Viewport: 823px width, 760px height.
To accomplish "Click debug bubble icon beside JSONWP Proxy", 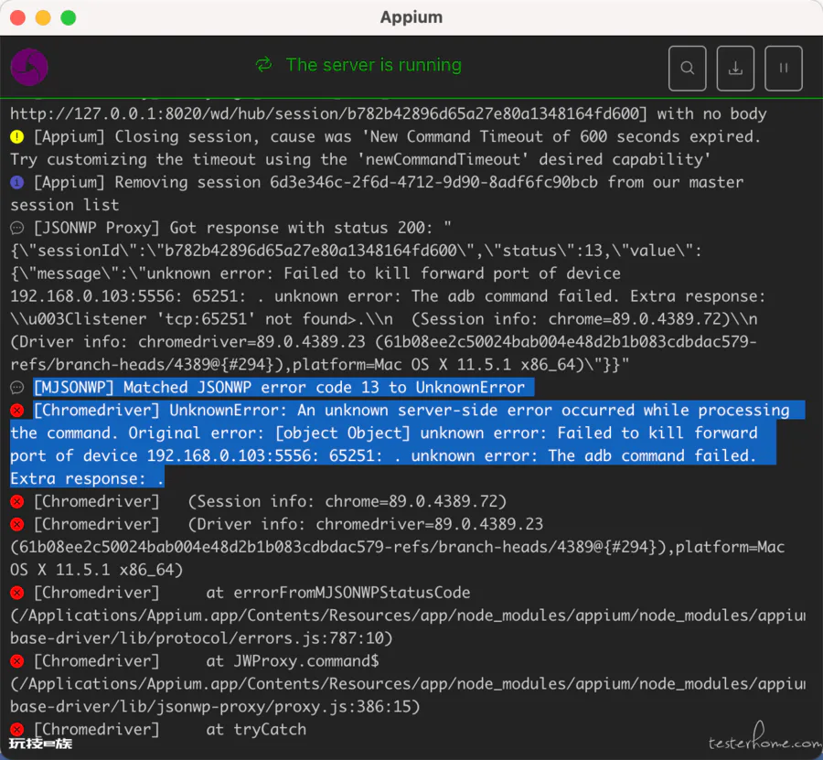I will click(x=16, y=229).
